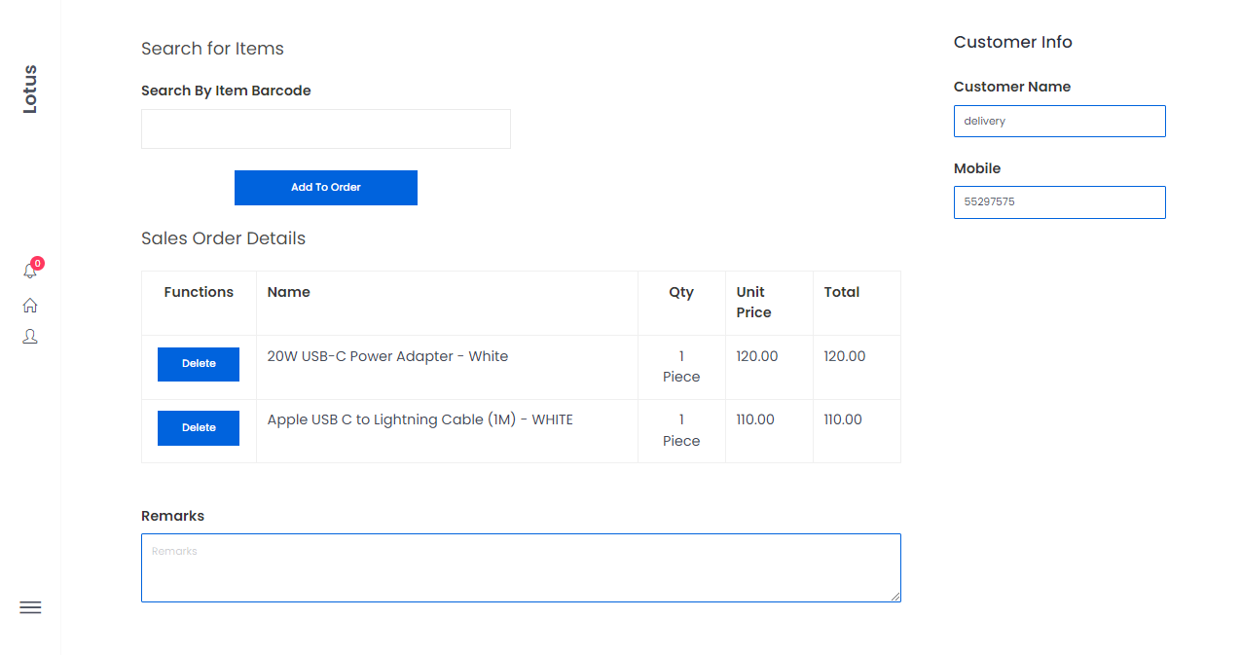
Task: Select 'Apple USB C to Lightning Cable (1M) - WHITE'
Action: pyautogui.click(x=420, y=419)
